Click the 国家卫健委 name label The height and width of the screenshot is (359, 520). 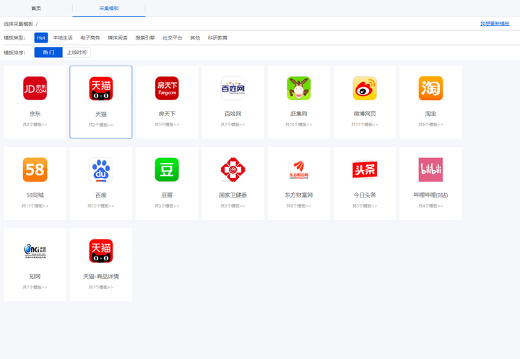(233, 195)
